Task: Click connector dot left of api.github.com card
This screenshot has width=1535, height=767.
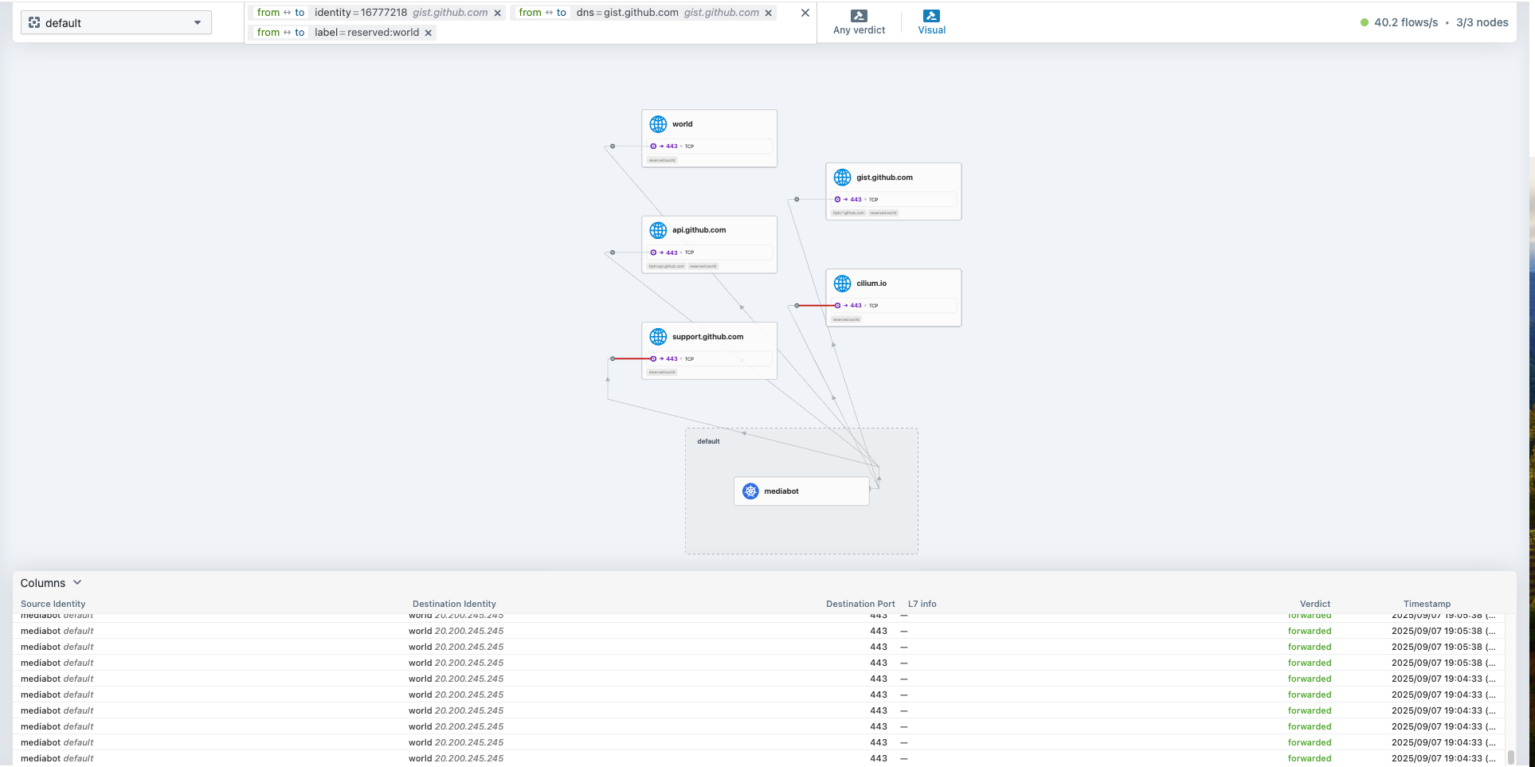Action: click(x=613, y=252)
